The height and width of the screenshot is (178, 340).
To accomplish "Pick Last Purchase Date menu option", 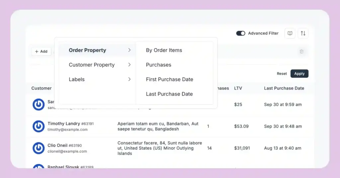I will point(169,94).
